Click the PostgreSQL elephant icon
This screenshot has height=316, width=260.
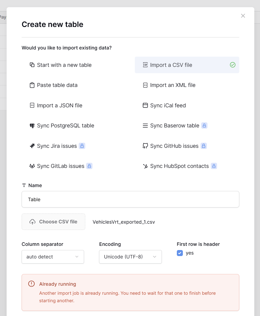32,126
